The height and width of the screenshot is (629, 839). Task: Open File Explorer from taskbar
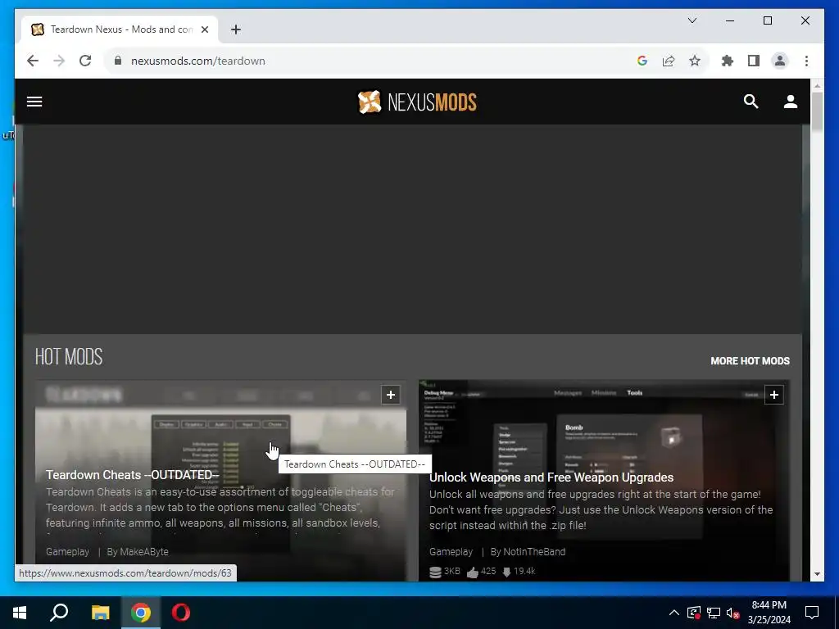click(100, 613)
